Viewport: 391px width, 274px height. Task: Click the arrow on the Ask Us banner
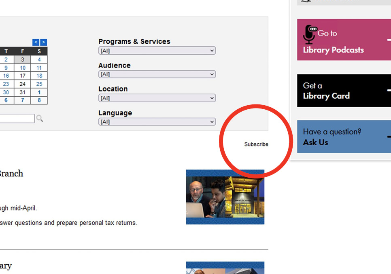(389, 136)
